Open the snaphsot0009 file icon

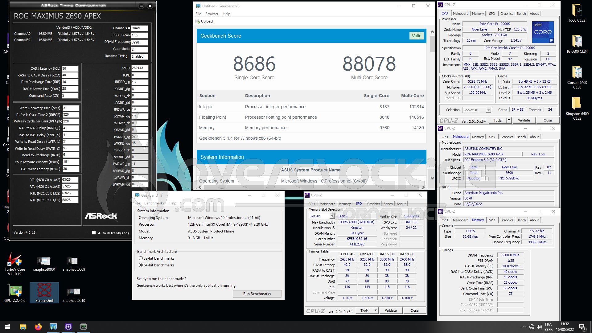[74, 264]
